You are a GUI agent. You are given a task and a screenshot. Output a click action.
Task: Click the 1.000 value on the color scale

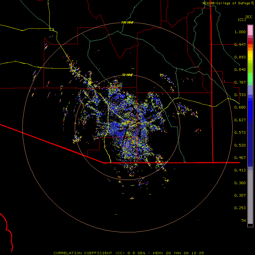point(240,32)
